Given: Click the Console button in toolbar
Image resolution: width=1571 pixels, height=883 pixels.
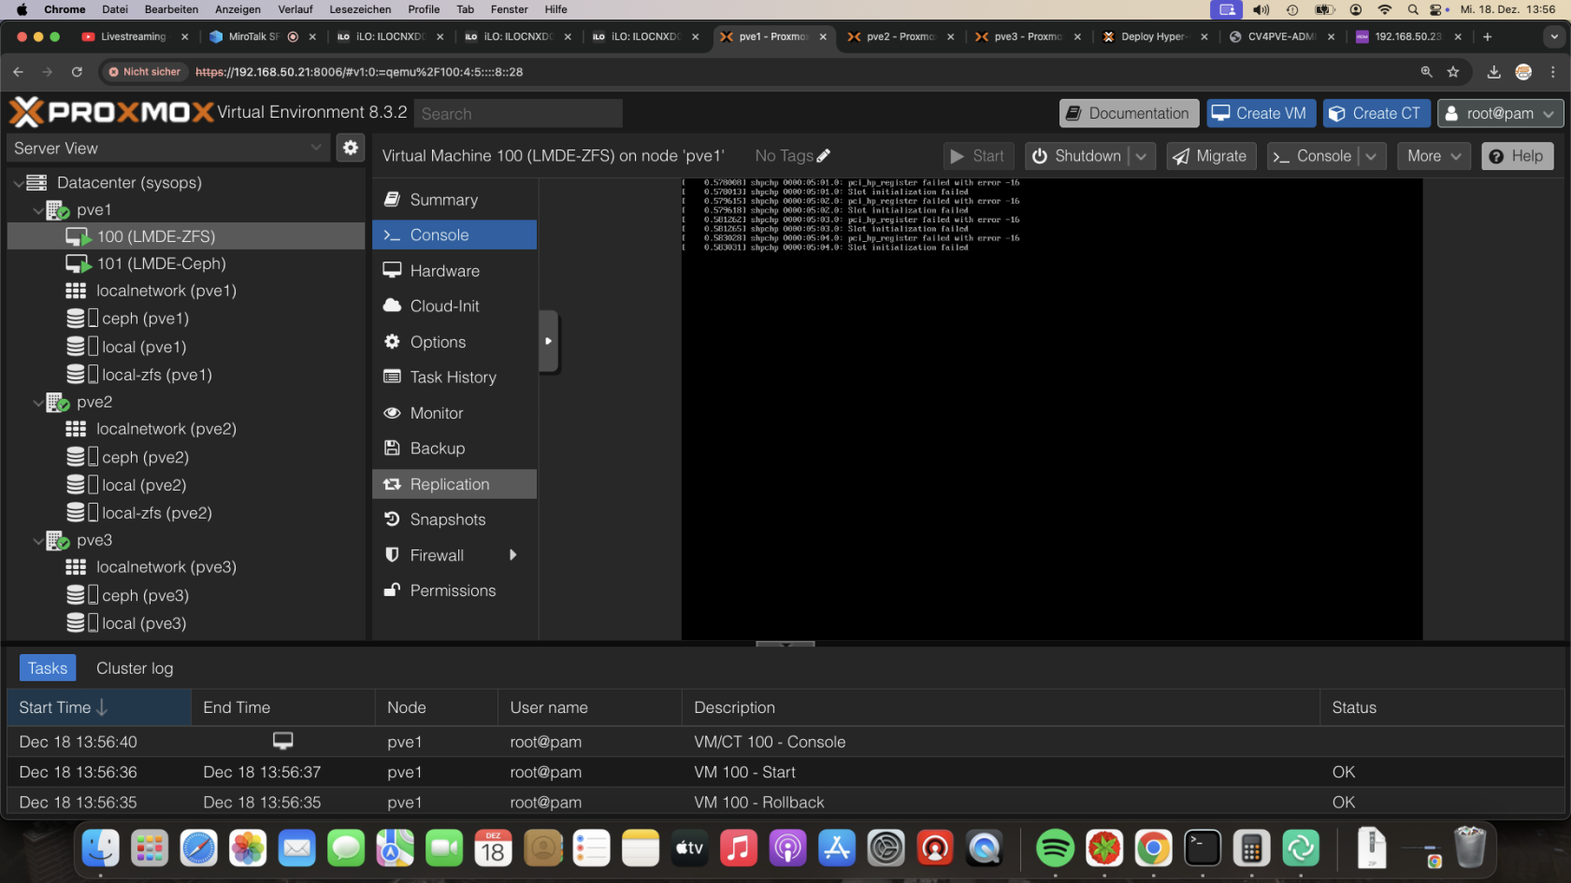Looking at the screenshot, I should click(1313, 156).
